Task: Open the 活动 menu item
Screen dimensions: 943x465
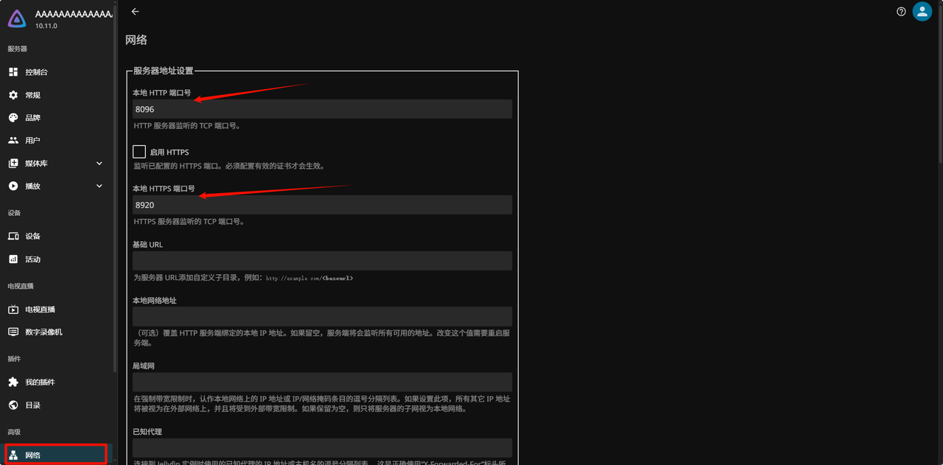Action: click(33, 259)
